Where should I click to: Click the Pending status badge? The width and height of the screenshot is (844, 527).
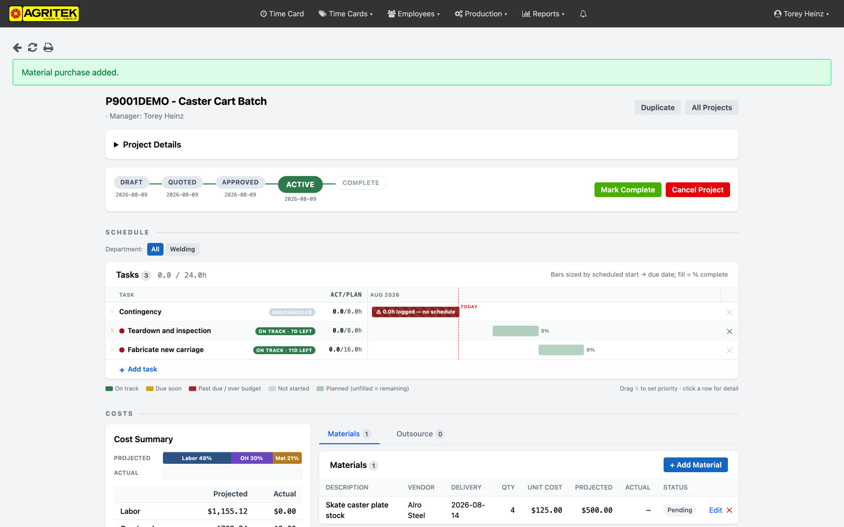[679, 510]
